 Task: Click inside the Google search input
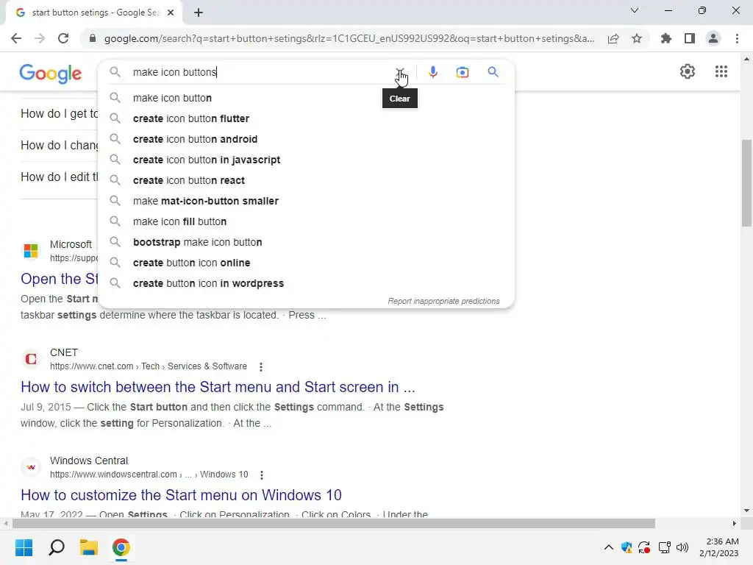pos(260,72)
